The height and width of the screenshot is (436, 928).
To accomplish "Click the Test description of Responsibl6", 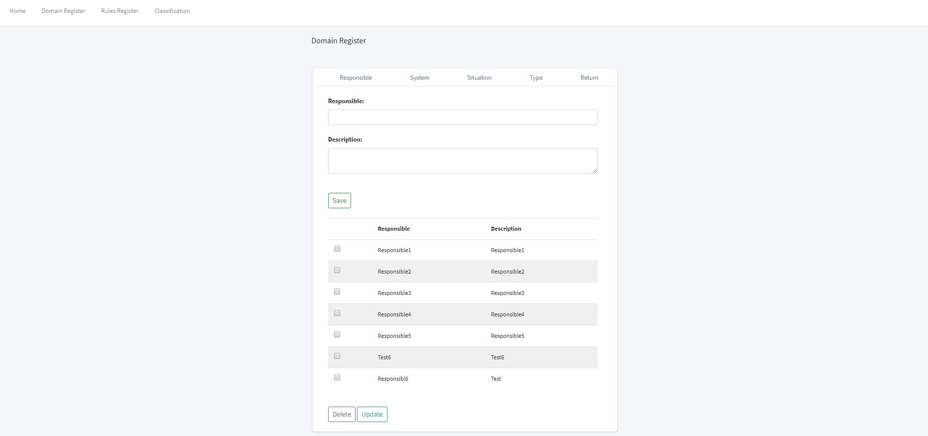I will 496,379.
